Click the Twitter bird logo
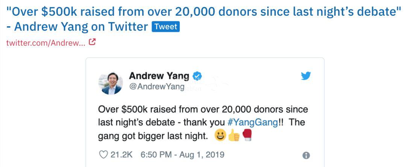This screenshot has width=406, height=167. point(306,76)
